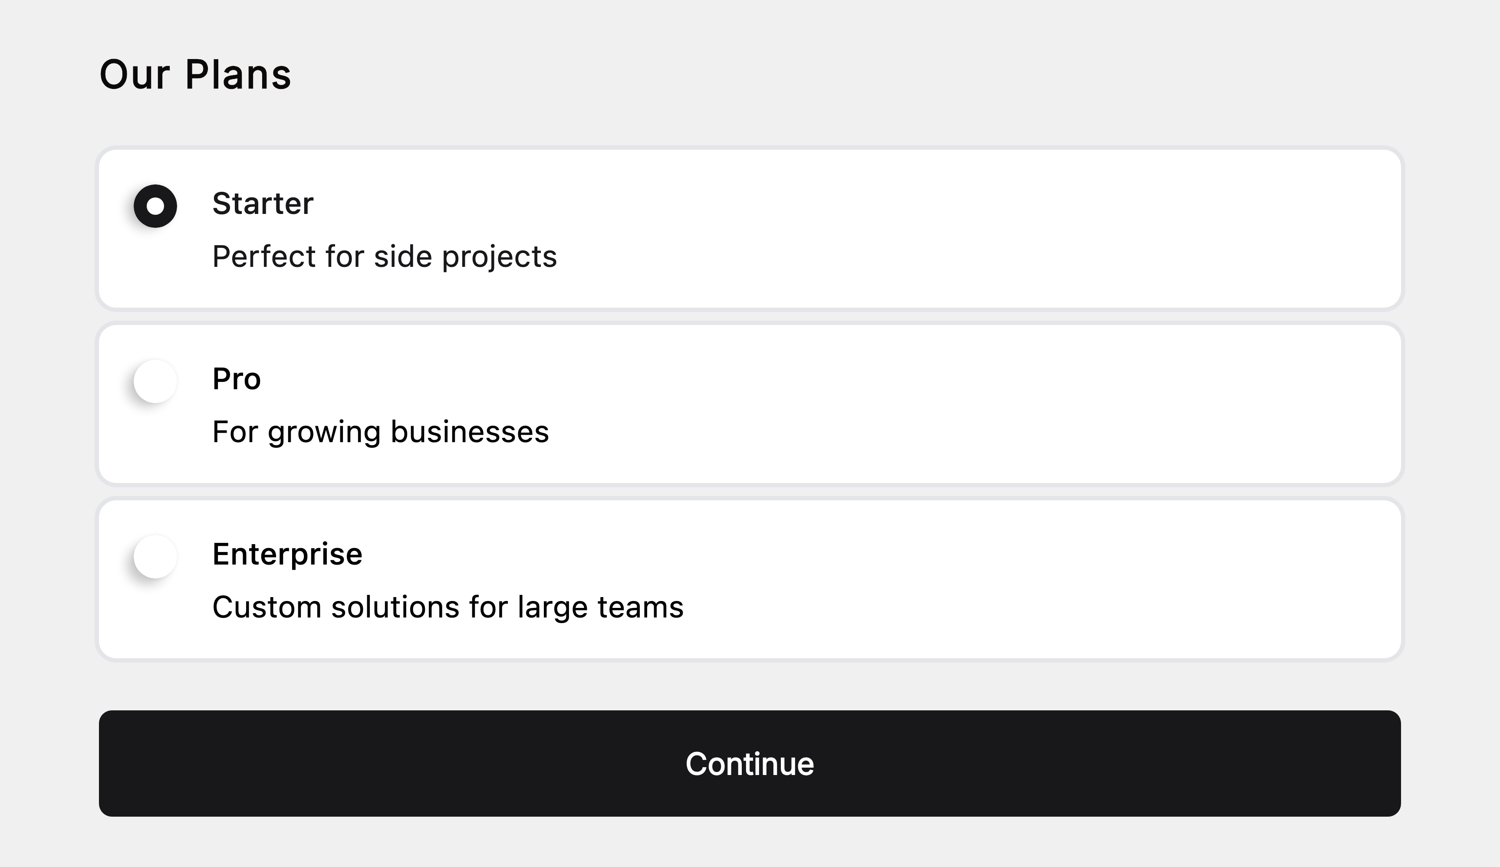Click the unfilled radio circle beside Pro

pyautogui.click(x=155, y=381)
